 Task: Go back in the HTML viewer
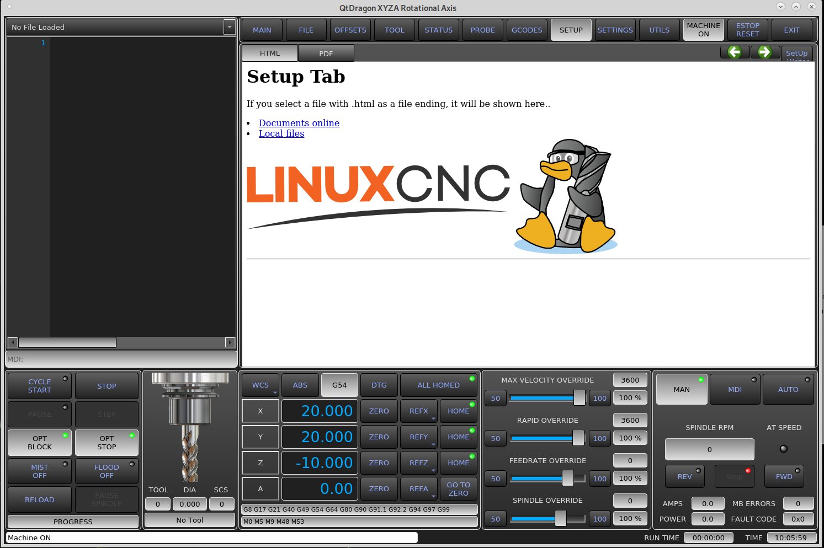click(x=735, y=52)
